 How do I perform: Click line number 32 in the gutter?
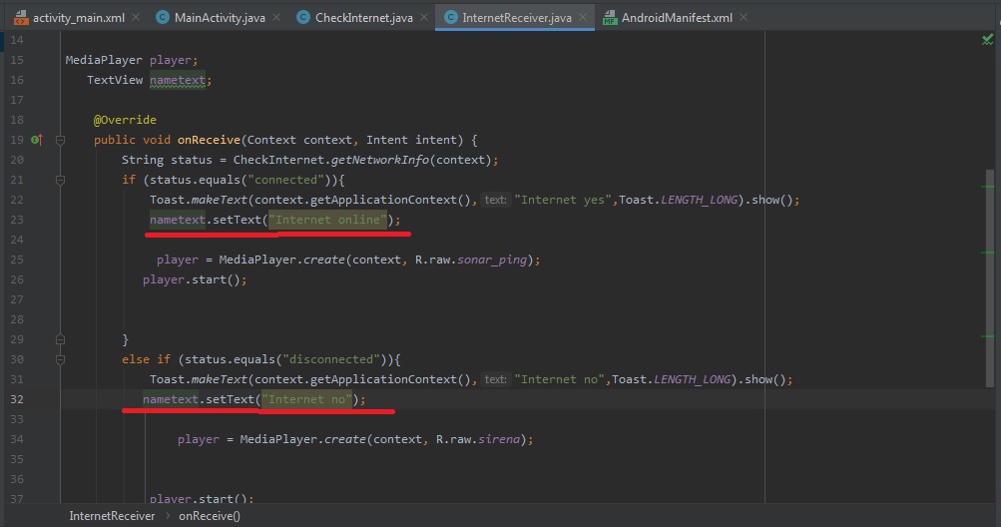pos(17,399)
